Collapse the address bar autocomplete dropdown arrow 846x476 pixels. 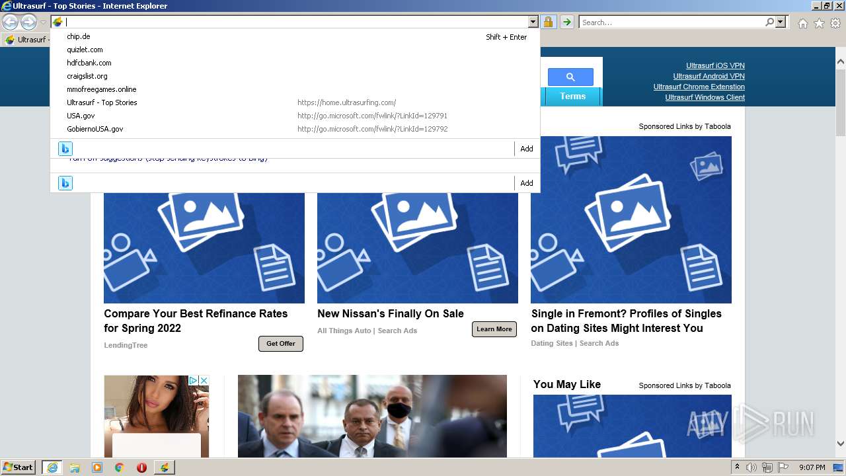click(x=533, y=22)
